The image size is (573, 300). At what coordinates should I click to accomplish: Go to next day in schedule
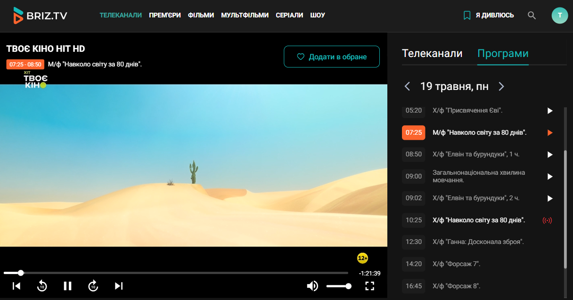[x=501, y=87]
